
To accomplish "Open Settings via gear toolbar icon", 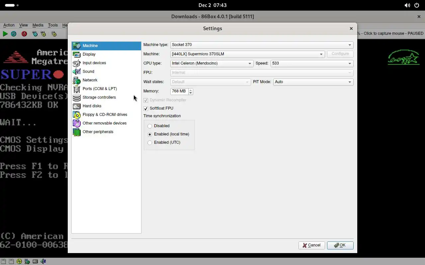I will click(54, 34).
